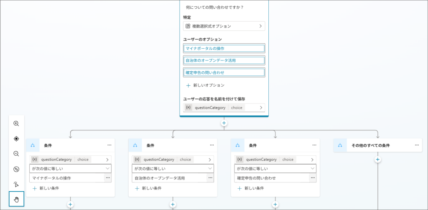Click the 確定申告の問い合わせ user option field
This screenshot has width=428, height=210.
coord(224,72)
